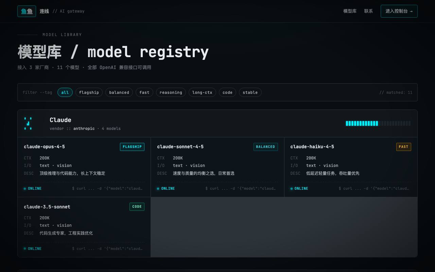Click the matched: 11 counter
Viewport: 435px width, 272px height.
coord(396,92)
